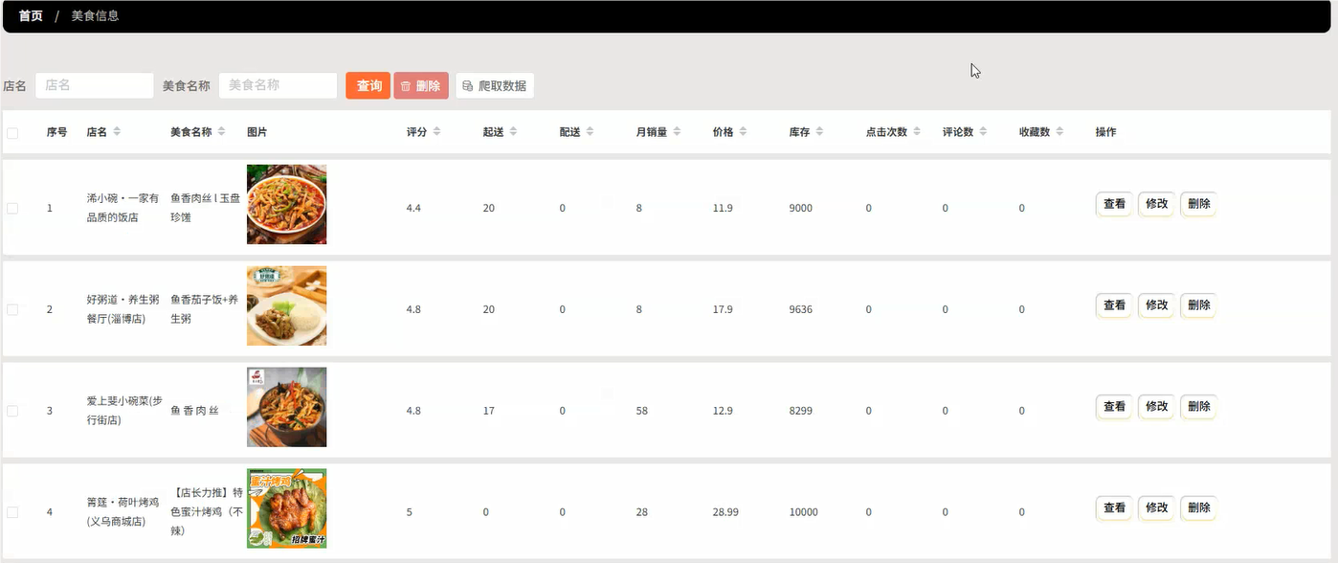Image resolution: width=1338 pixels, height=563 pixels.
Task: Click the 美食信息 breadcrumb item
Action: coord(95,16)
